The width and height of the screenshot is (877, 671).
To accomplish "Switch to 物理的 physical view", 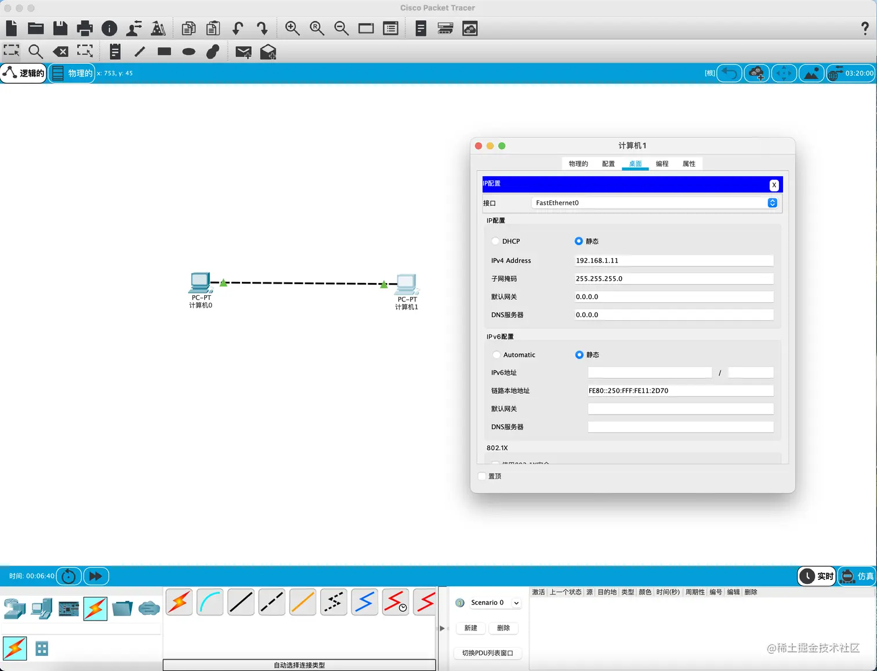I will point(72,73).
